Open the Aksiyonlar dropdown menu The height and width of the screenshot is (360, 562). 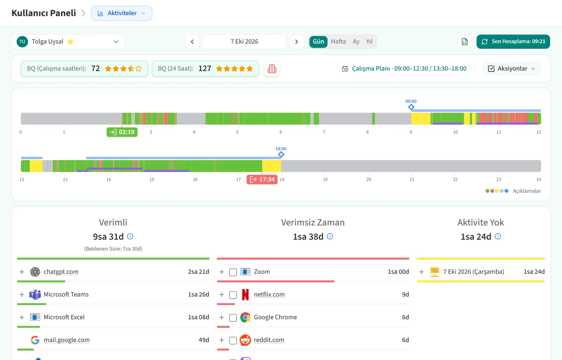click(511, 69)
